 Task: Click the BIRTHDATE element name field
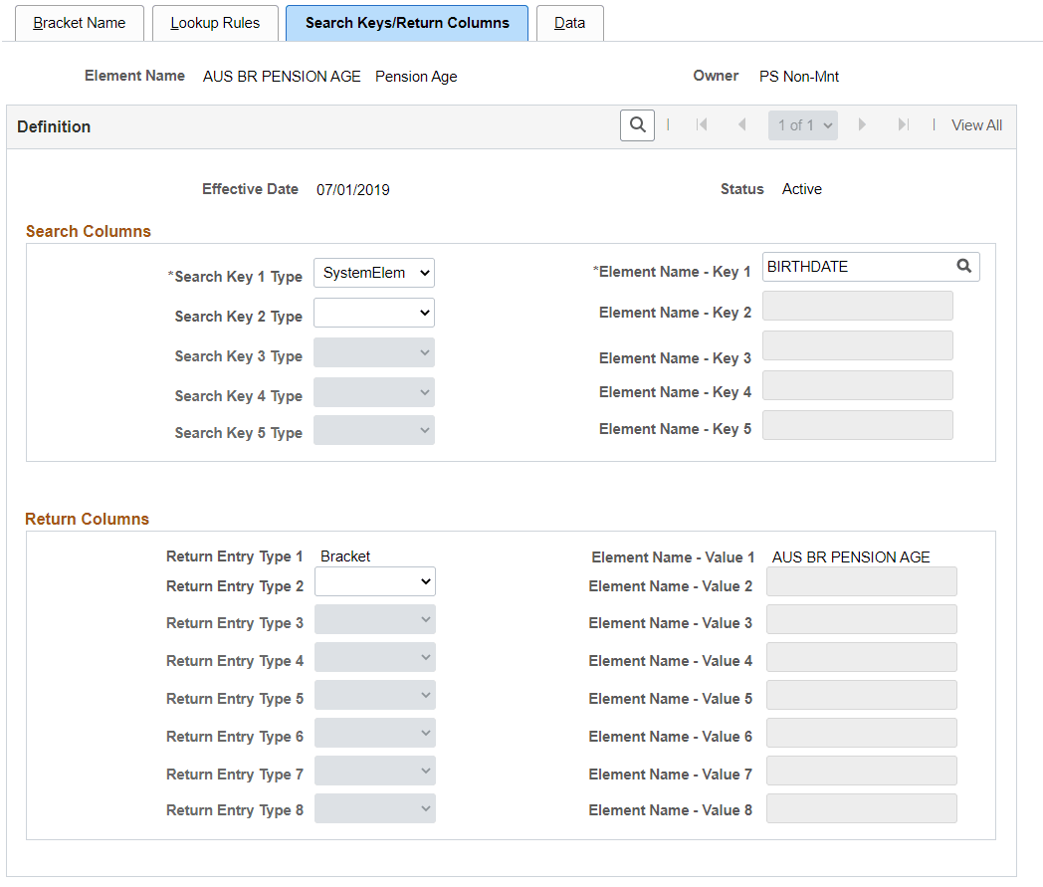(x=858, y=267)
